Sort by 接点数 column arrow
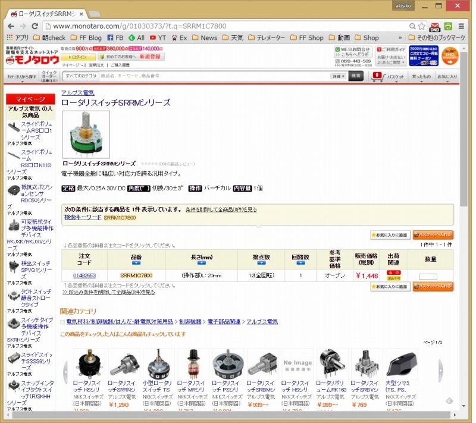 pos(261,263)
